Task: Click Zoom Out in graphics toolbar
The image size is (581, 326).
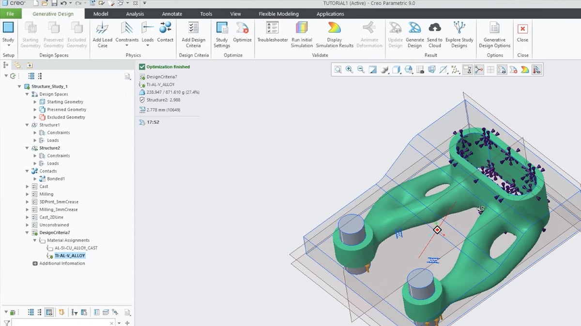Action: (x=361, y=70)
